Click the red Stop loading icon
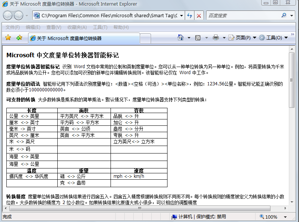 (199, 16)
